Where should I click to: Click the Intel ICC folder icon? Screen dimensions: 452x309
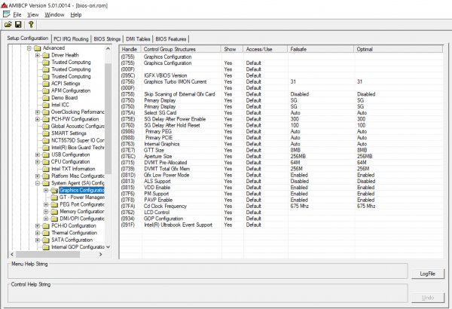[46, 105]
